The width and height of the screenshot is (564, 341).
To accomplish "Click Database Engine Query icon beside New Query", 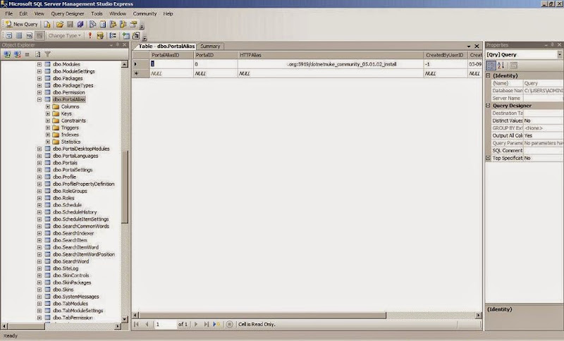I will click(x=47, y=24).
